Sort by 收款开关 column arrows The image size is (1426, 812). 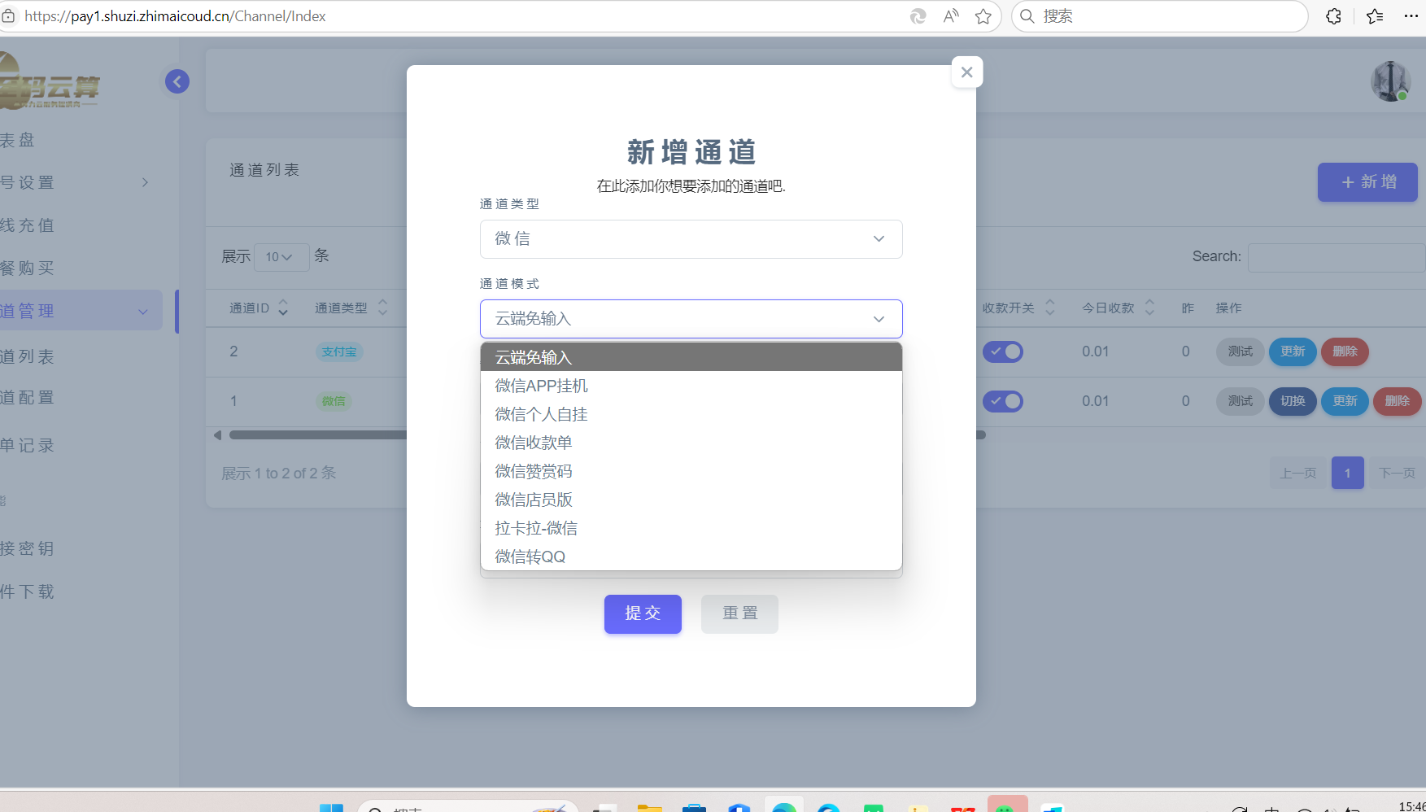point(1049,308)
